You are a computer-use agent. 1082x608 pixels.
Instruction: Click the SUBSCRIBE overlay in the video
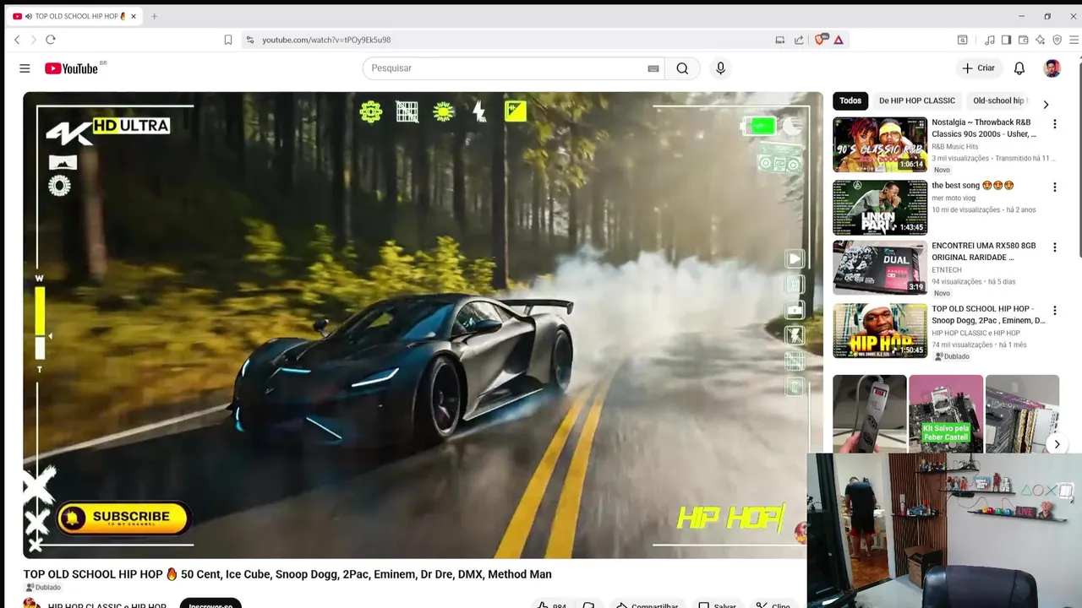[123, 518]
